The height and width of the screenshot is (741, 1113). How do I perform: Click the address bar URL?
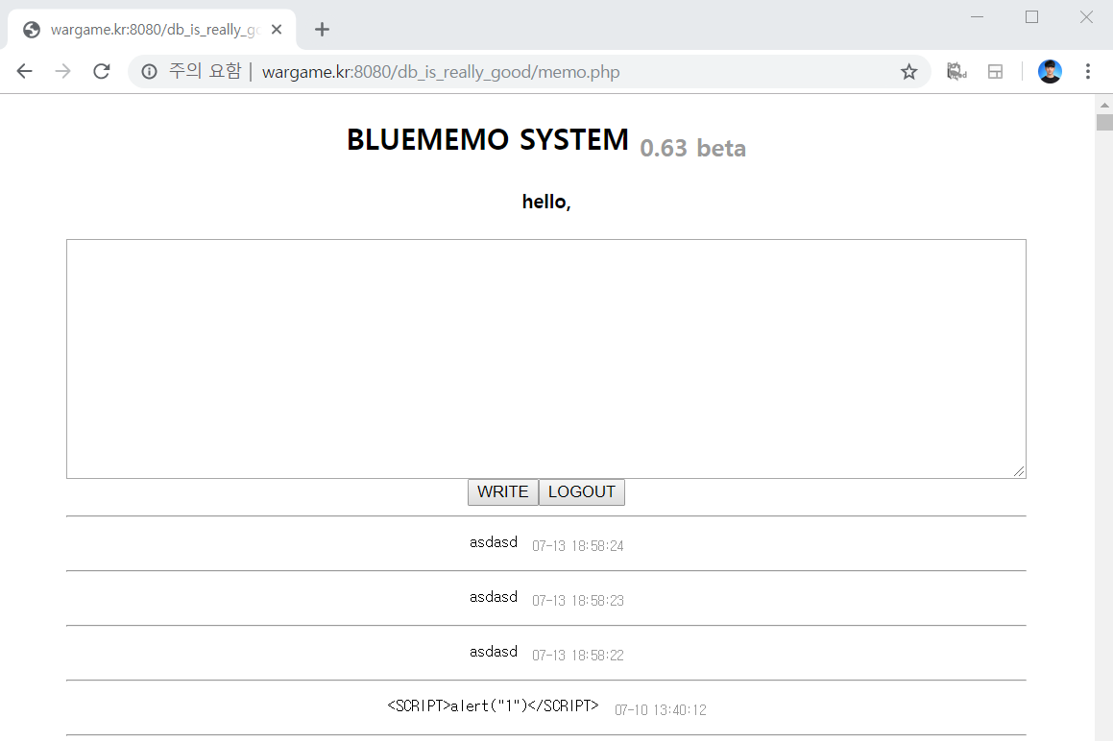pyautogui.click(x=441, y=72)
